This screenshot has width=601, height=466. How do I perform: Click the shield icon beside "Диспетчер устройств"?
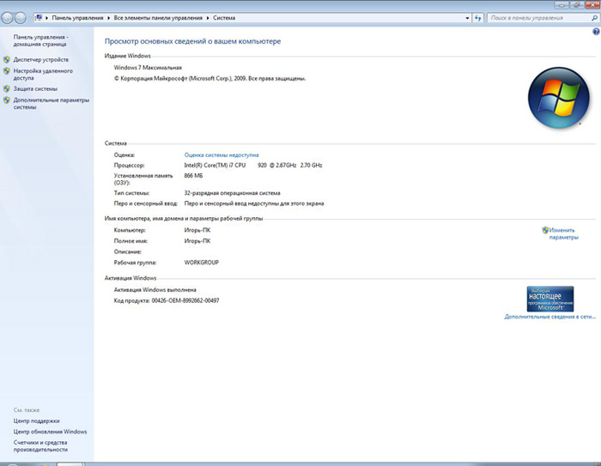(x=7, y=60)
